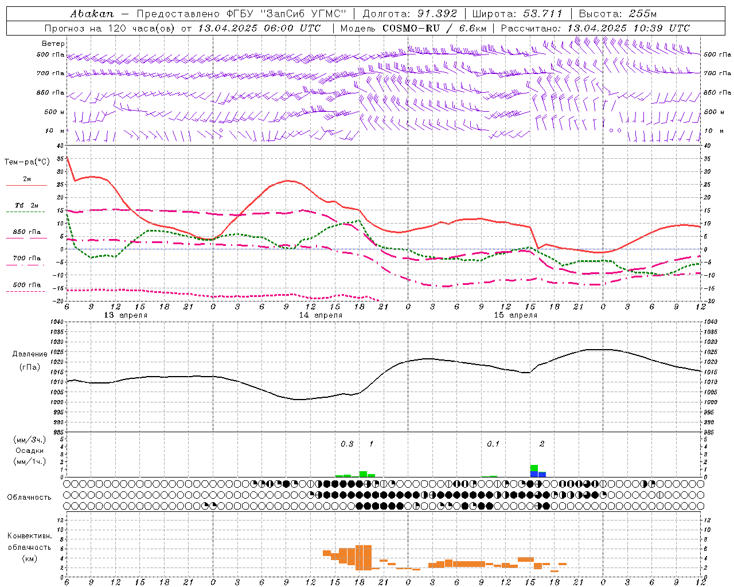Click the '0.1' precipitation amount value
The width and height of the screenshot is (734, 587).
493,444
